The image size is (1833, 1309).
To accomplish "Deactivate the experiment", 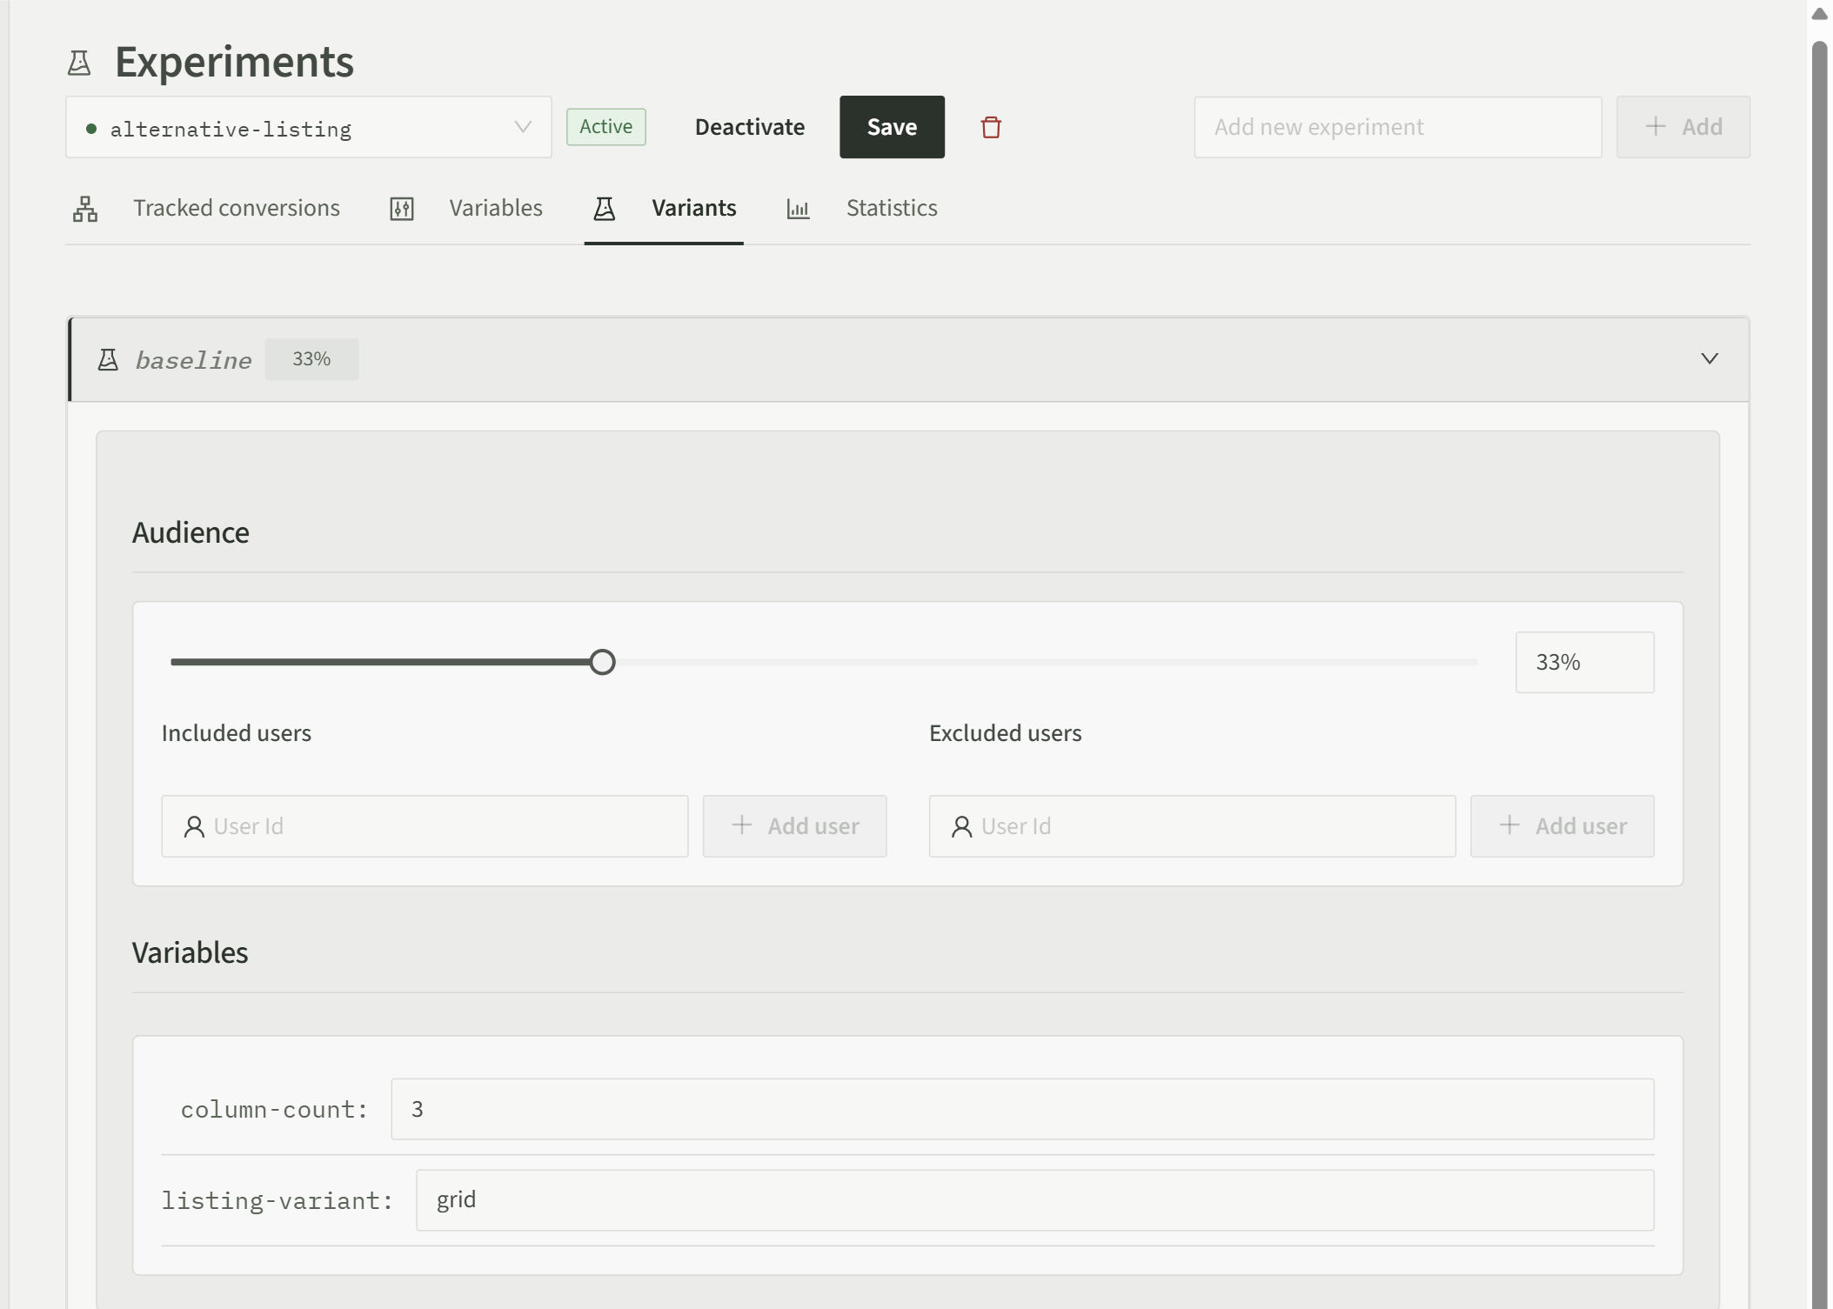I will (750, 127).
